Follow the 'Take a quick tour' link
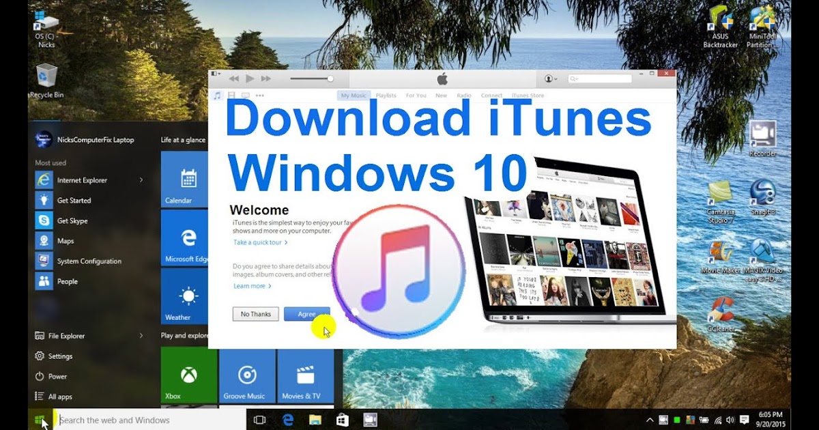Screen dimensions: 819x430 pos(260,242)
